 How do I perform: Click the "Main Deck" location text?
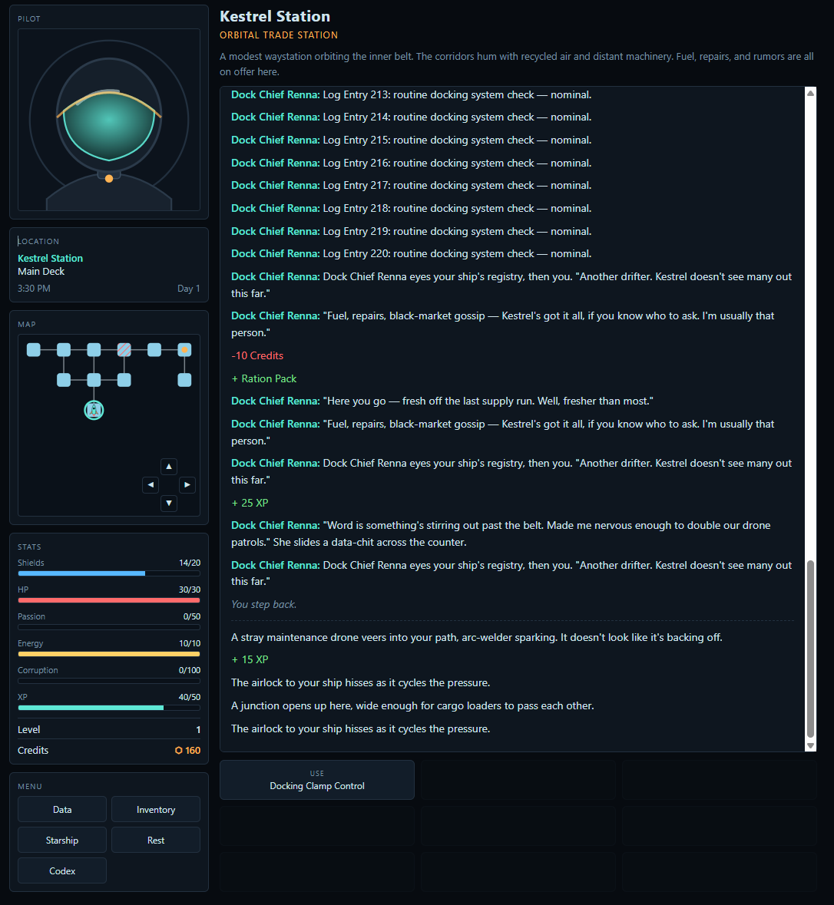pos(41,271)
